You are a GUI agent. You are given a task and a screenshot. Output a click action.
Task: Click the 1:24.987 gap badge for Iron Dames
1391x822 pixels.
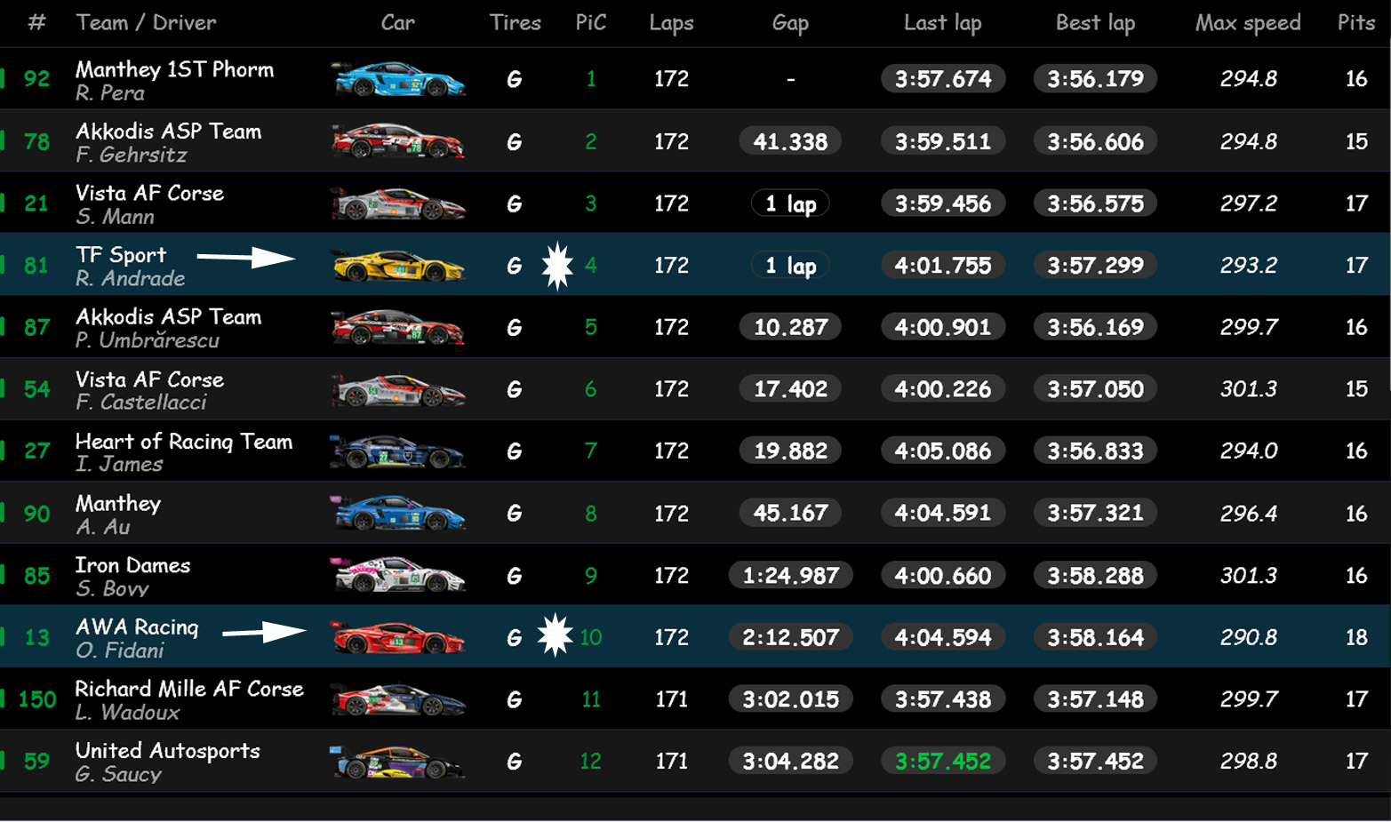pos(790,576)
